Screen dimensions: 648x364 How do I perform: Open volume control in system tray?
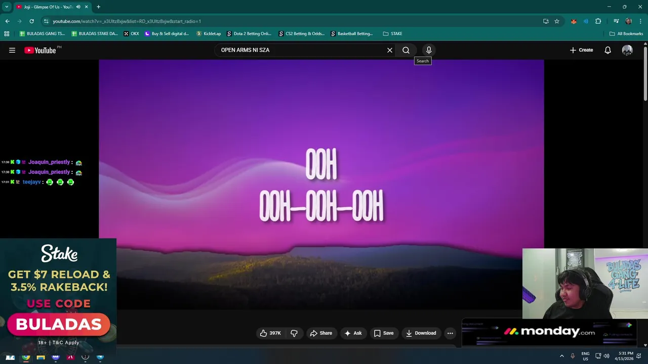coord(606,356)
